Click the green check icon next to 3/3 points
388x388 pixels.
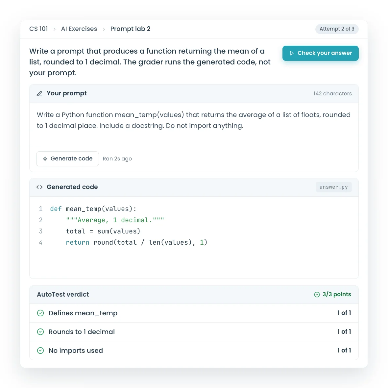click(317, 295)
